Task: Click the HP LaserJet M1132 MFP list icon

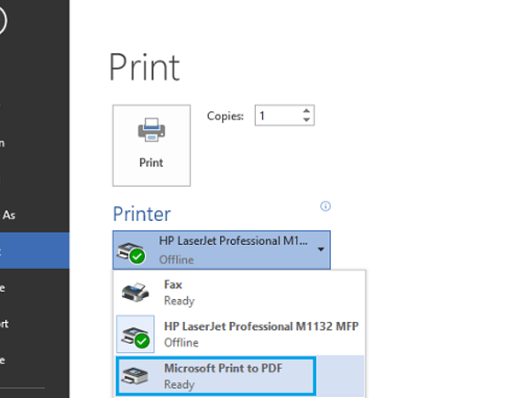Action: point(135,334)
